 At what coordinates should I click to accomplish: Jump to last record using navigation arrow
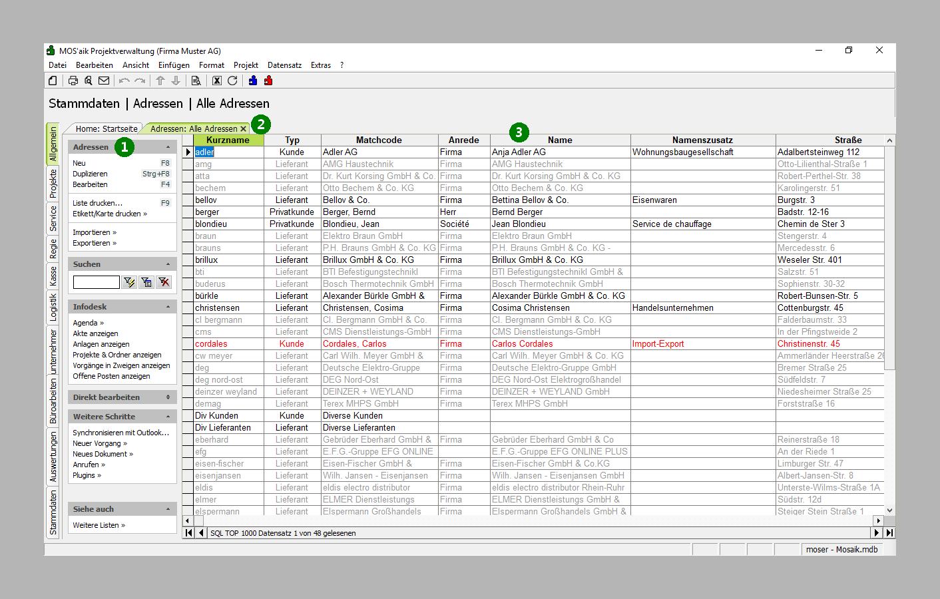[889, 532]
